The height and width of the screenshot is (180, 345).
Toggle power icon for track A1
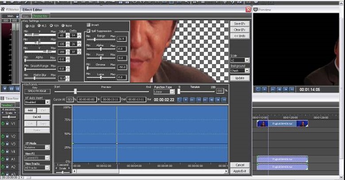(3, 159)
